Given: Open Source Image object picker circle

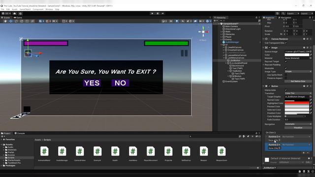Looking at the screenshot, I should pyautogui.click(x=311, y=52).
